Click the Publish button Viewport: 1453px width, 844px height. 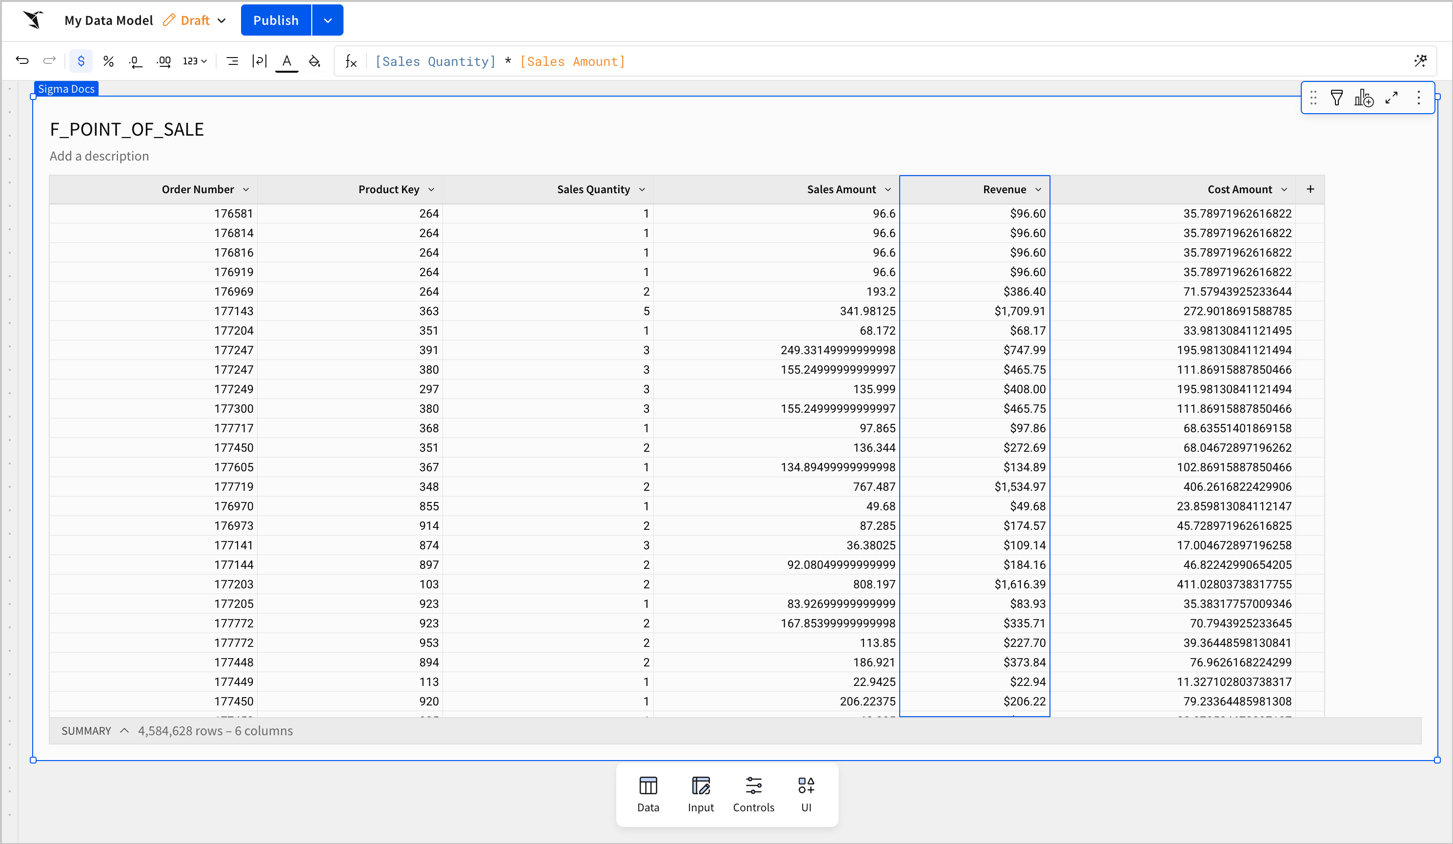click(x=276, y=20)
